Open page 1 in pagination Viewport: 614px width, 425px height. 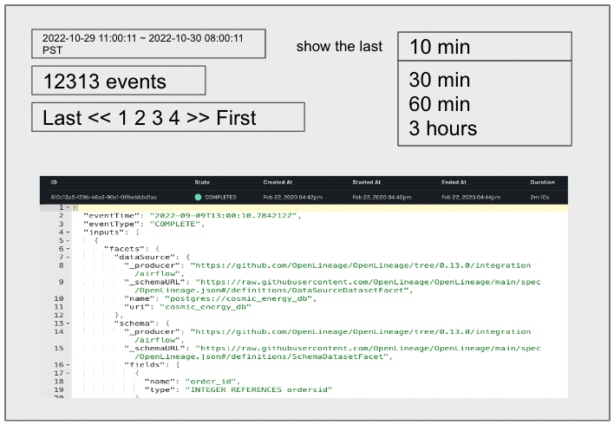[x=122, y=117]
